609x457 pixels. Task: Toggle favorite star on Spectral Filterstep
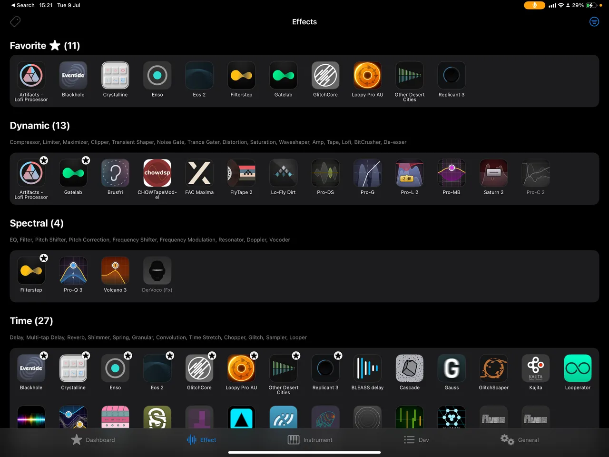(x=44, y=258)
